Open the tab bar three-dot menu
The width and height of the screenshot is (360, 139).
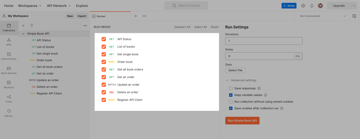144,16
